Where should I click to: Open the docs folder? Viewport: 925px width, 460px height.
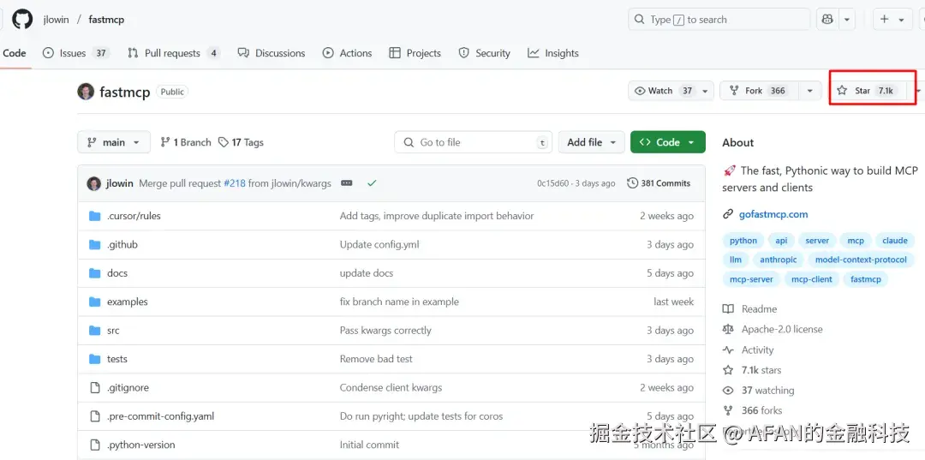(117, 273)
